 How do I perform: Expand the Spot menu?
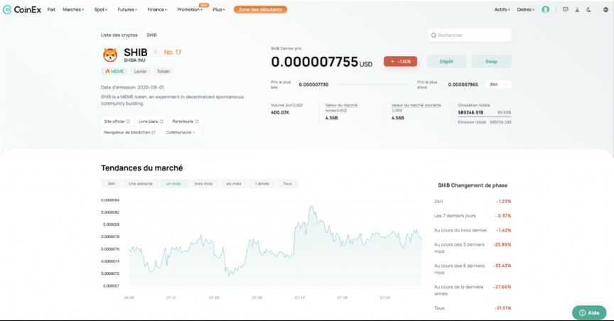(x=101, y=10)
